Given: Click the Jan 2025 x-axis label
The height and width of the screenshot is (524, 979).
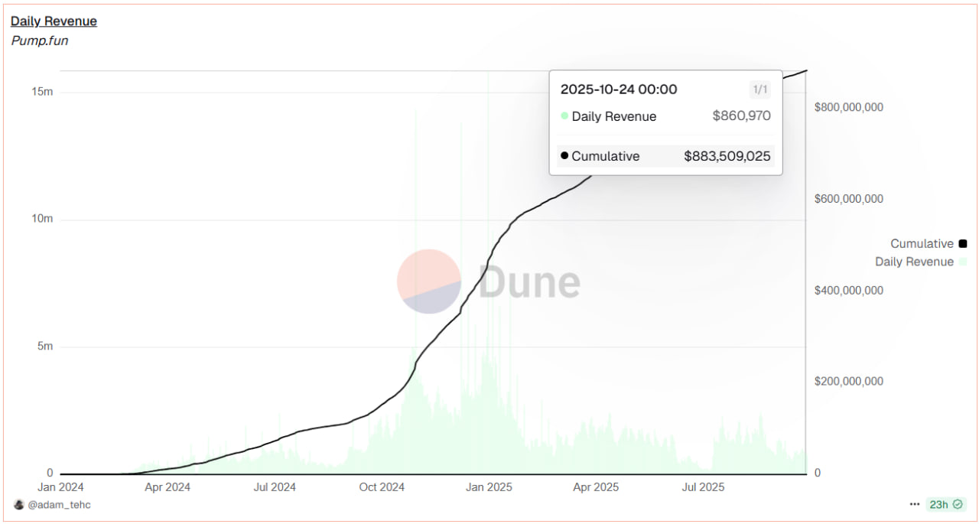Looking at the screenshot, I should pos(489,487).
